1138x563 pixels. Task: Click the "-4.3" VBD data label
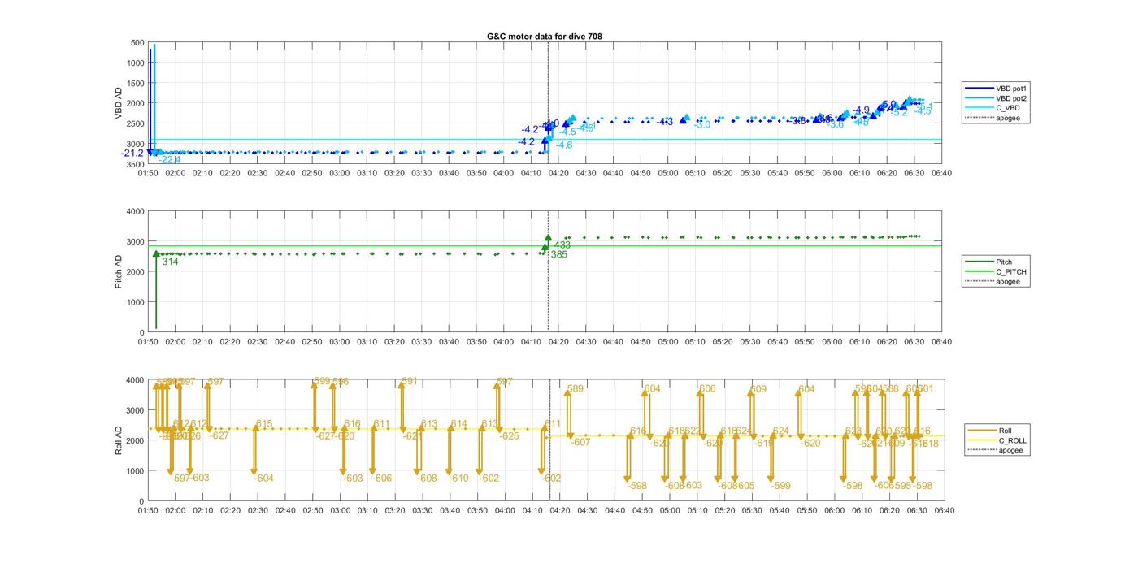665,122
